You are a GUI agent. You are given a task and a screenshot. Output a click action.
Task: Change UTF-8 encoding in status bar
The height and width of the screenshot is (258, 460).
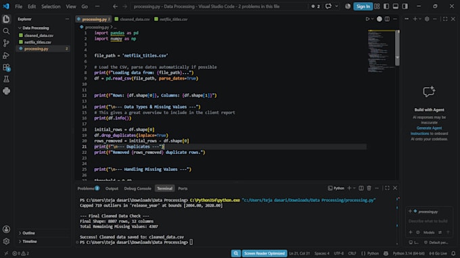click(338, 253)
